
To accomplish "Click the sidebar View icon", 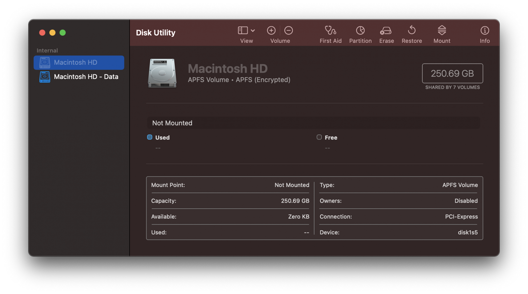I will [243, 31].
